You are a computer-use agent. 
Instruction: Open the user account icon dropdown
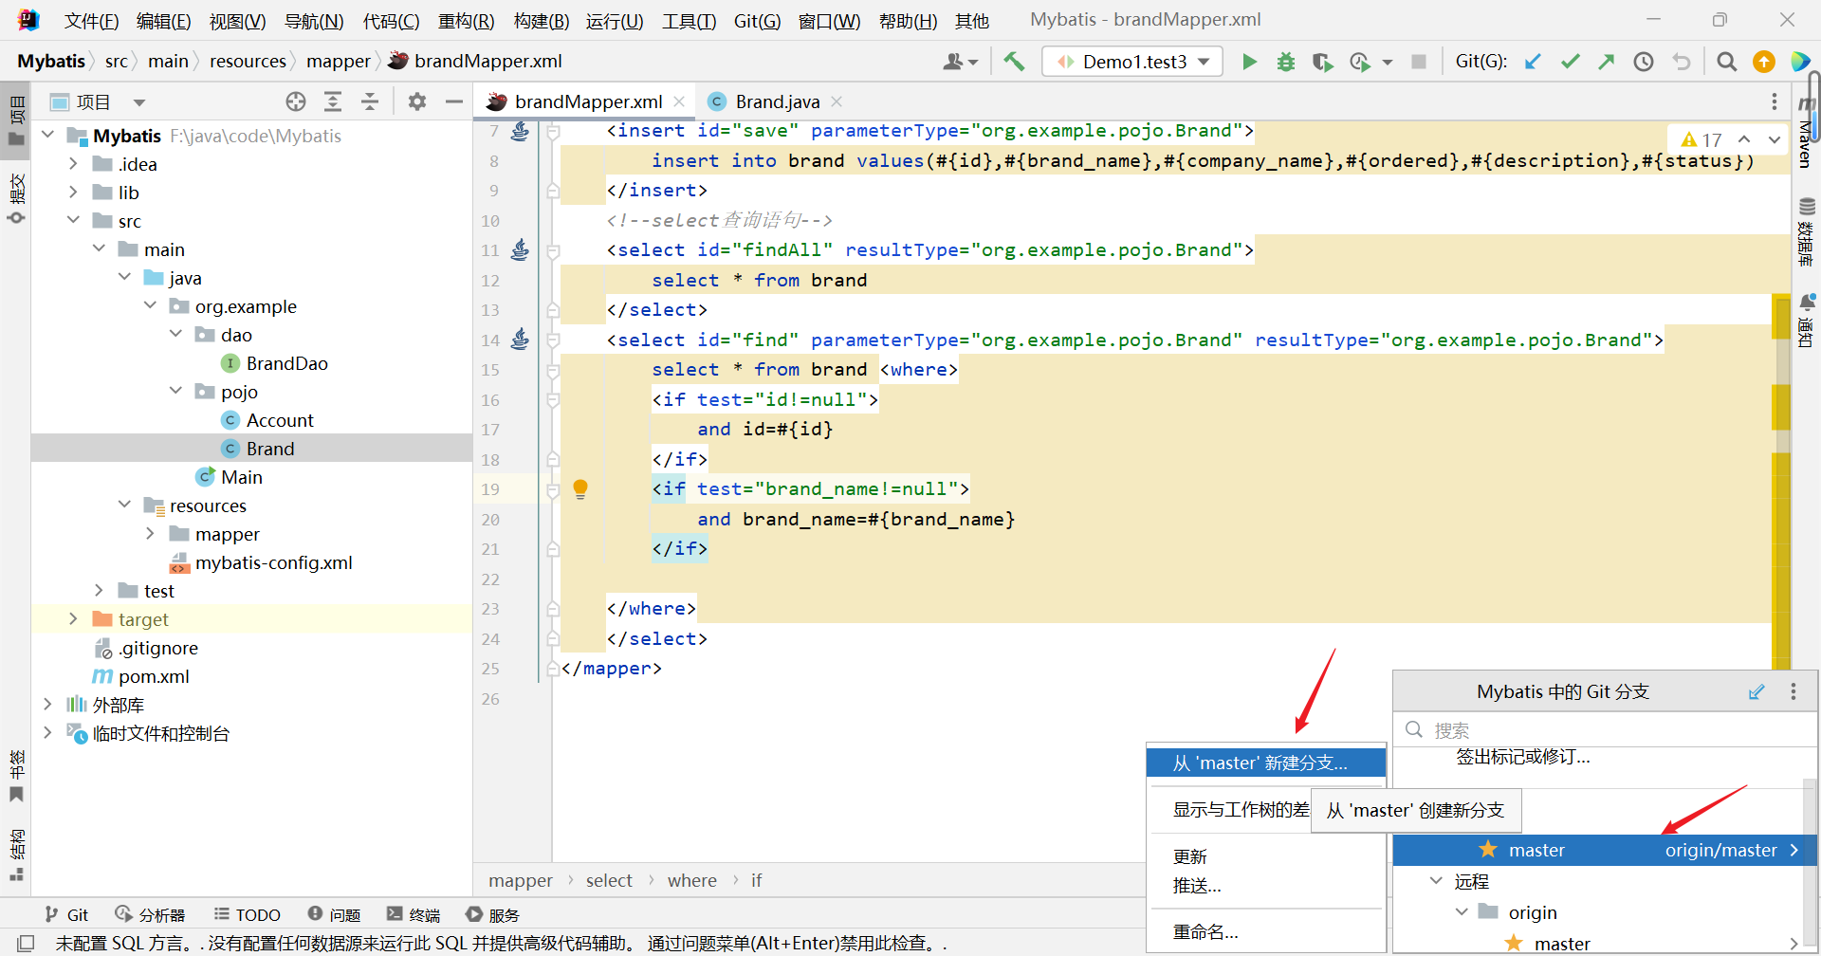960,62
